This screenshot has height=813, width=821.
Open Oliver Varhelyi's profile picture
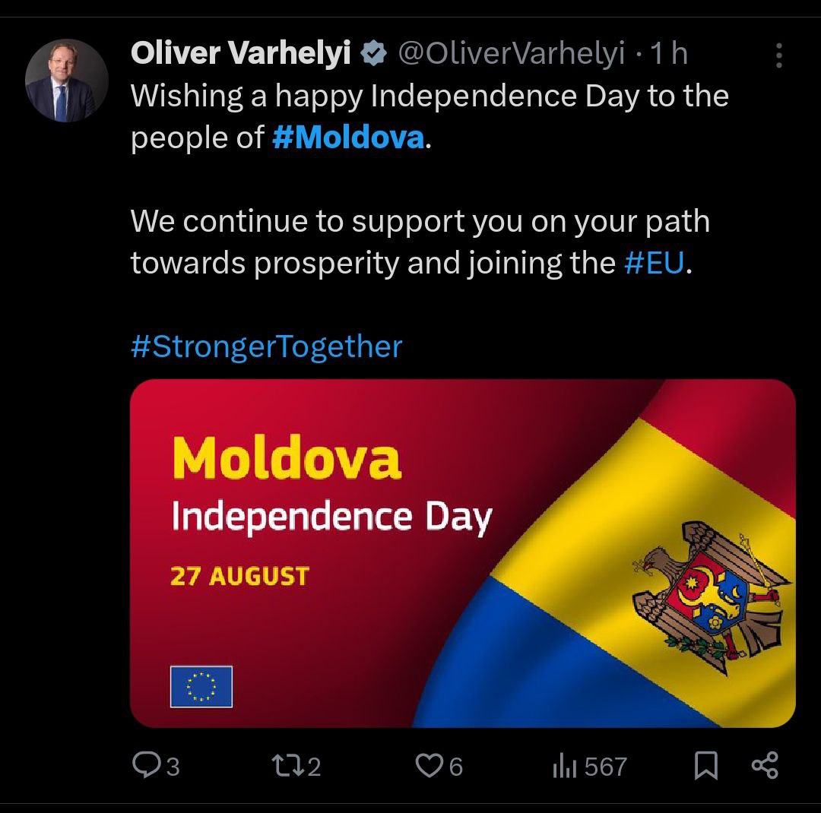coord(67,81)
